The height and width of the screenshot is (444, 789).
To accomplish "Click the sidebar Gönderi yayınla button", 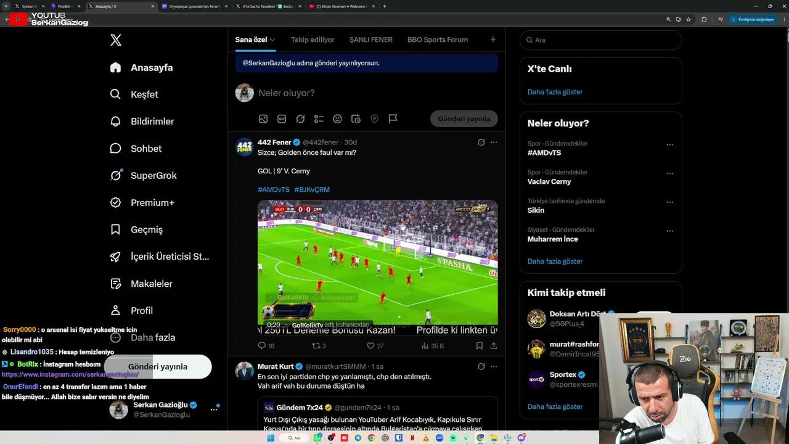I will 158,366.
